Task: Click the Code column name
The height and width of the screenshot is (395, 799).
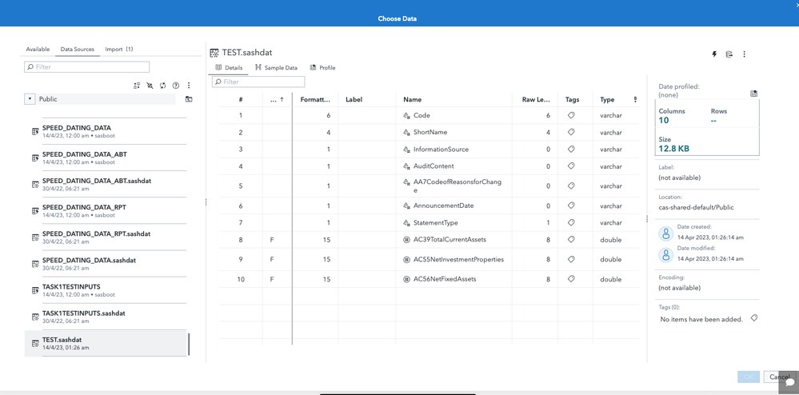Action: click(422, 116)
